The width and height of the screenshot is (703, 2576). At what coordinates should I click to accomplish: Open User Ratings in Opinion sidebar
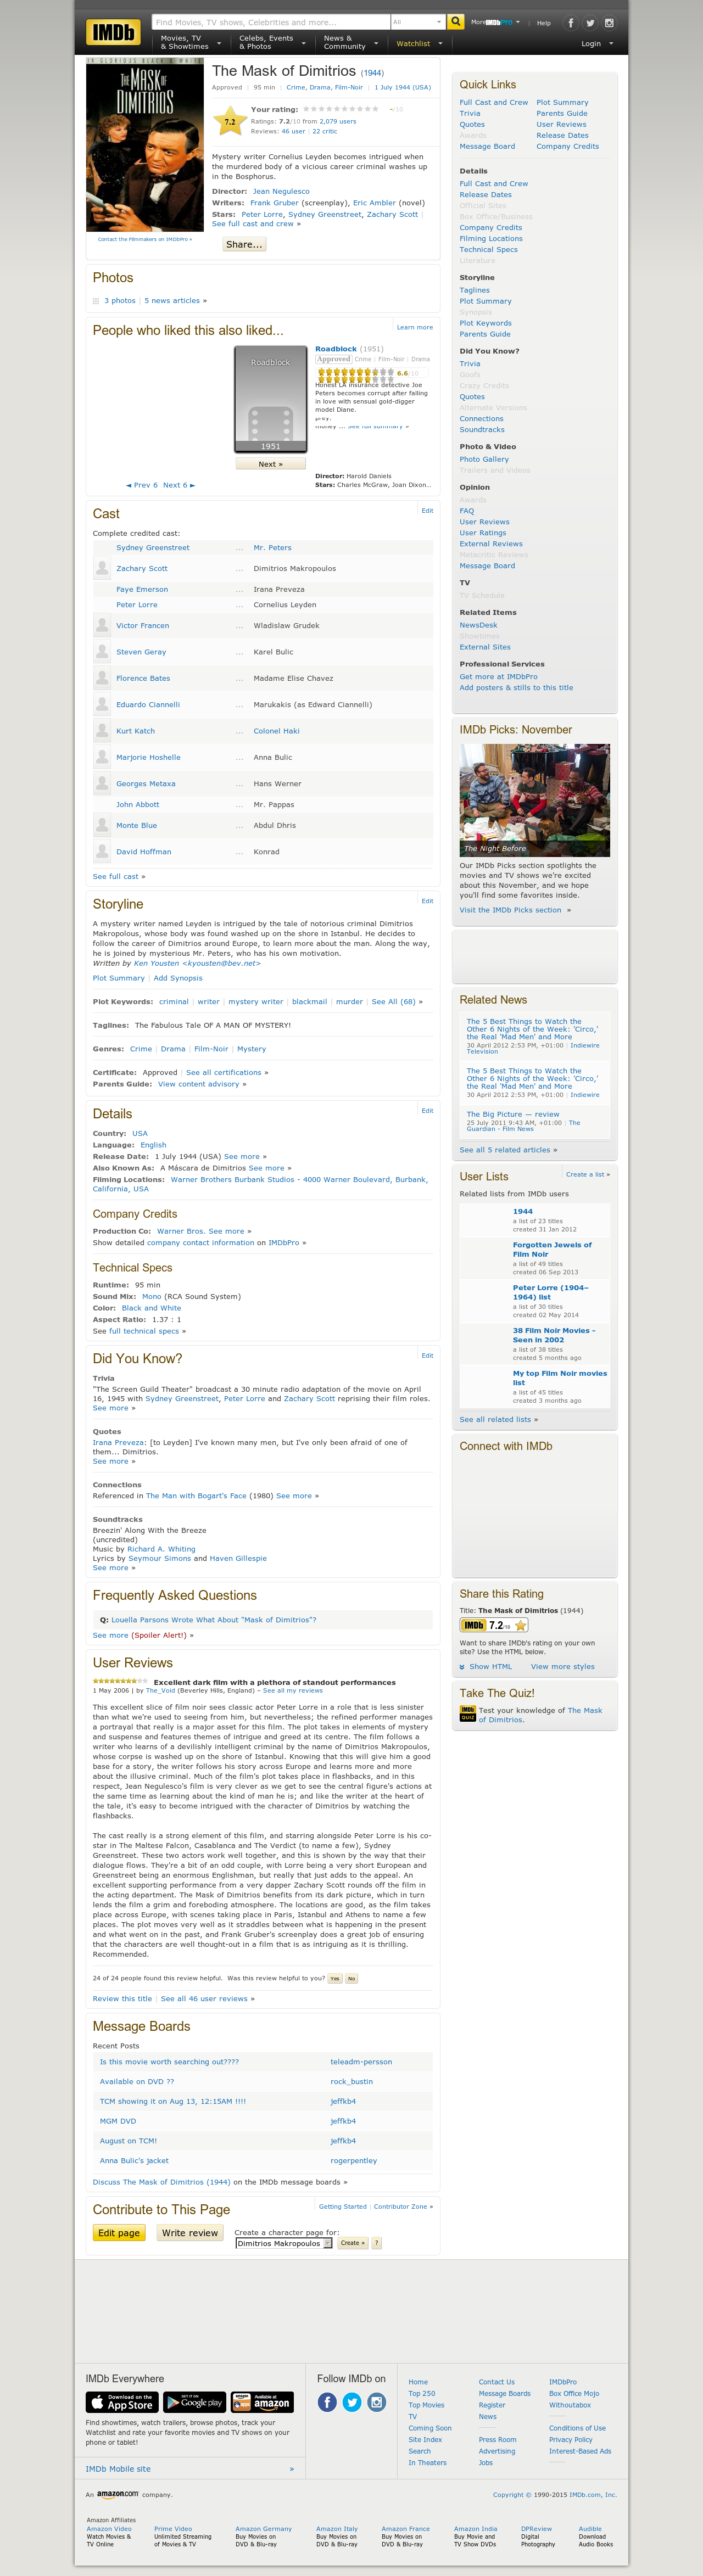(483, 533)
